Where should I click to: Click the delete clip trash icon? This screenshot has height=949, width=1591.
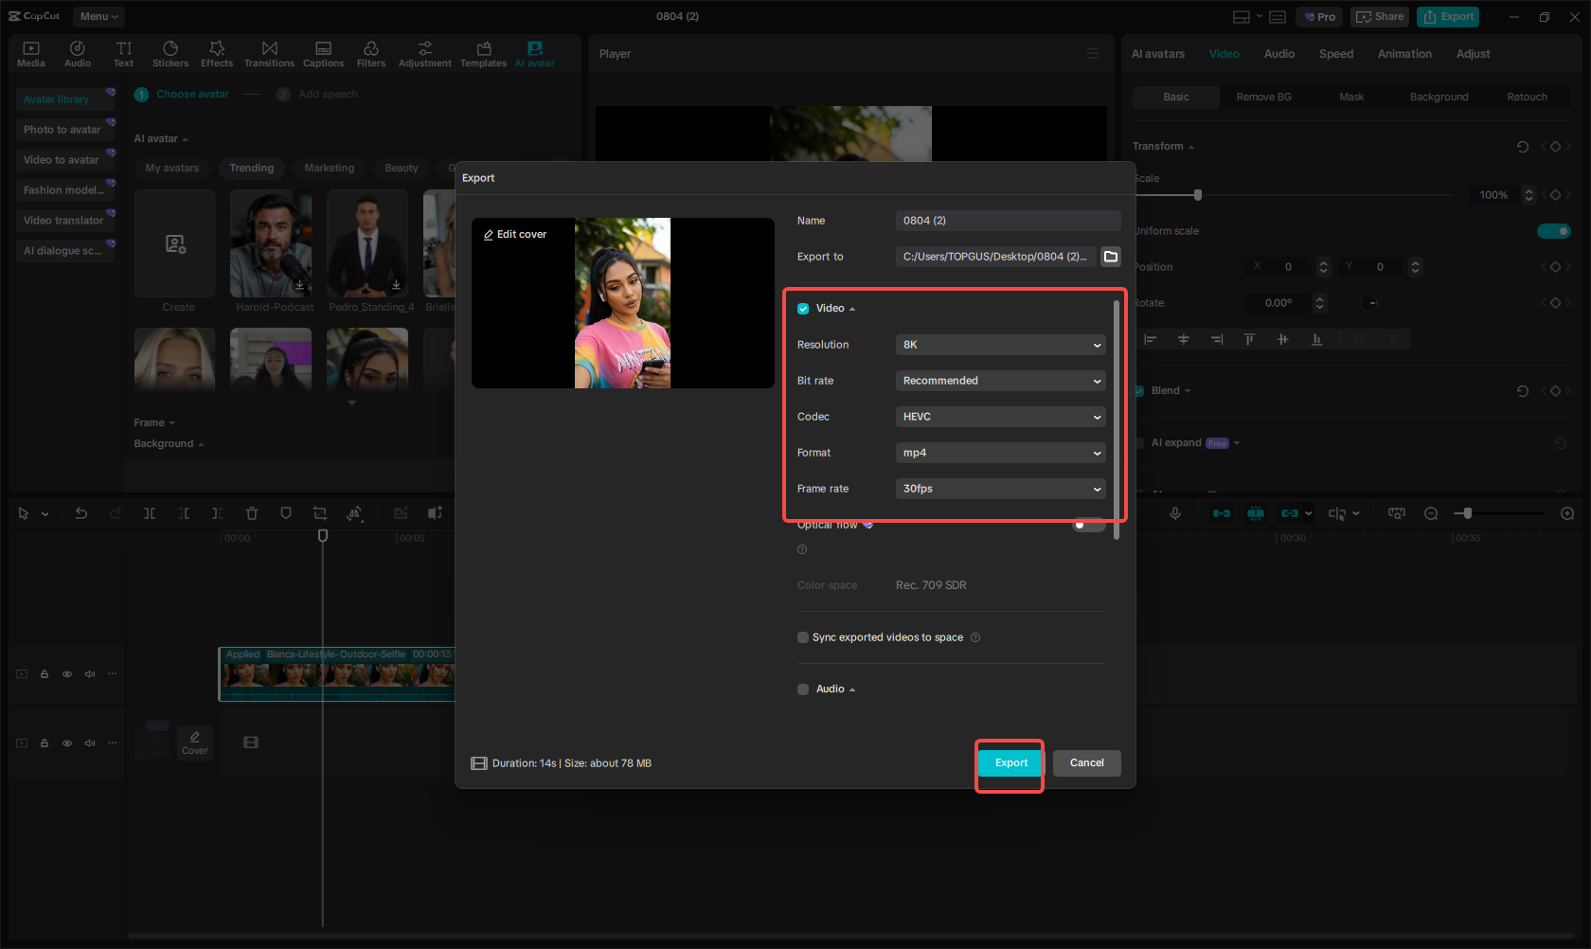coord(252,512)
